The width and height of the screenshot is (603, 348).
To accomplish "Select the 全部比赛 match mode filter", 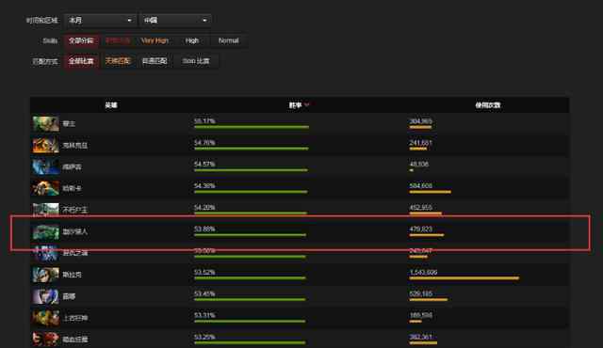I will click(81, 61).
